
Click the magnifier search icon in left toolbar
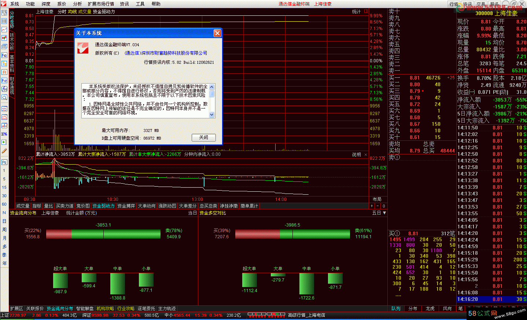(4, 98)
